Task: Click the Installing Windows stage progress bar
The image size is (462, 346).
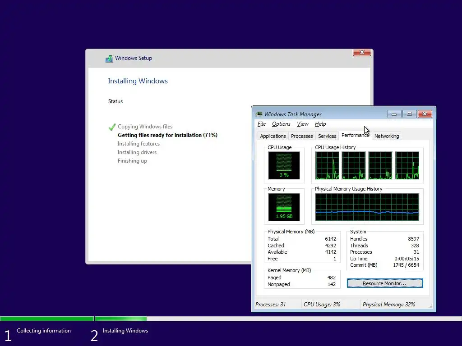Action: pyautogui.click(x=278, y=319)
